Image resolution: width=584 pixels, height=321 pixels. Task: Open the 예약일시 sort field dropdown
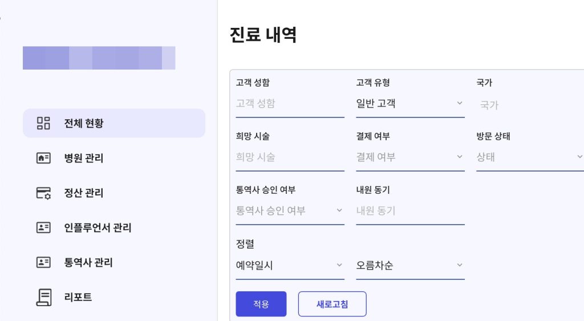[x=290, y=266]
